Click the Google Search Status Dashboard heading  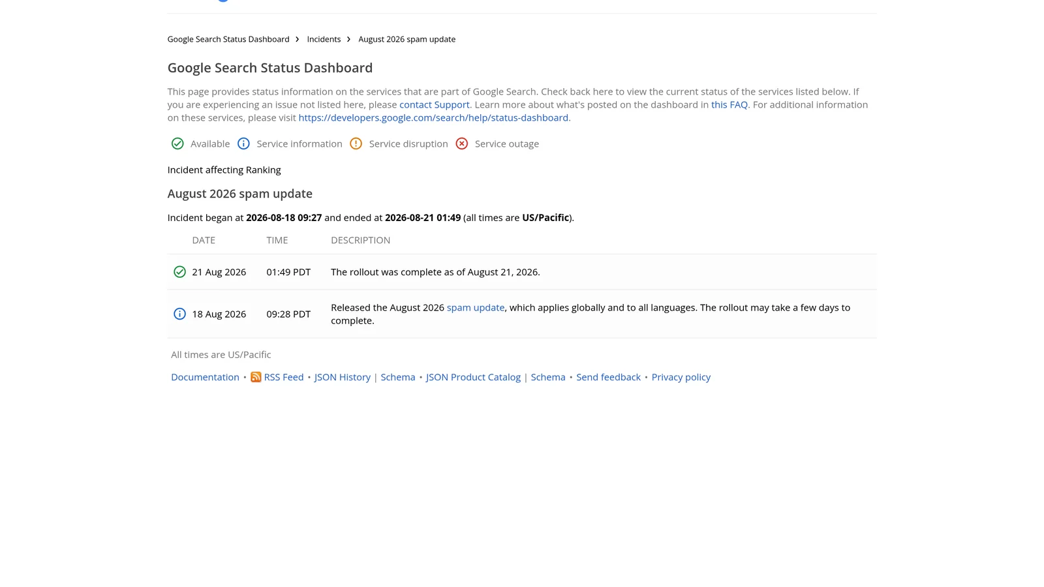point(270,68)
